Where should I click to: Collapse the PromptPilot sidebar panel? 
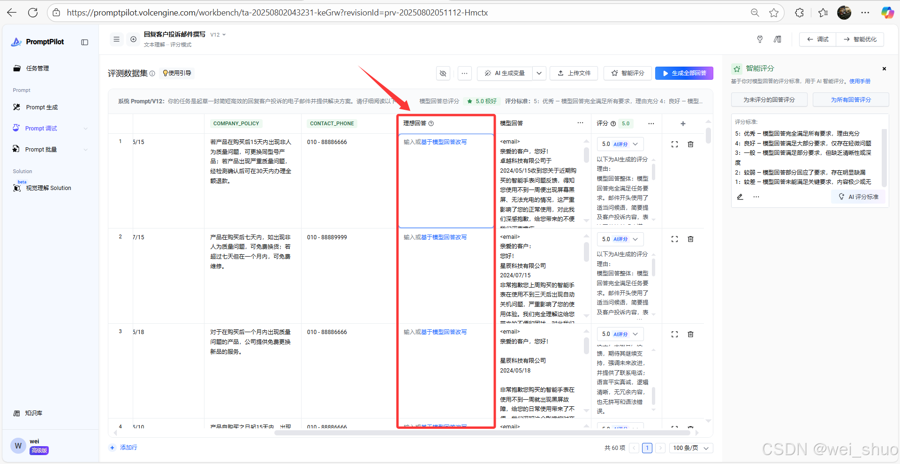click(x=84, y=42)
